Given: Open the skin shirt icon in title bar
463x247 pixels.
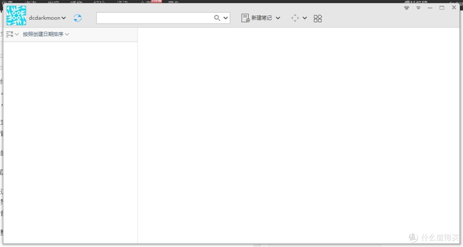Looking at the screenshot, I should tap(406, 8).
